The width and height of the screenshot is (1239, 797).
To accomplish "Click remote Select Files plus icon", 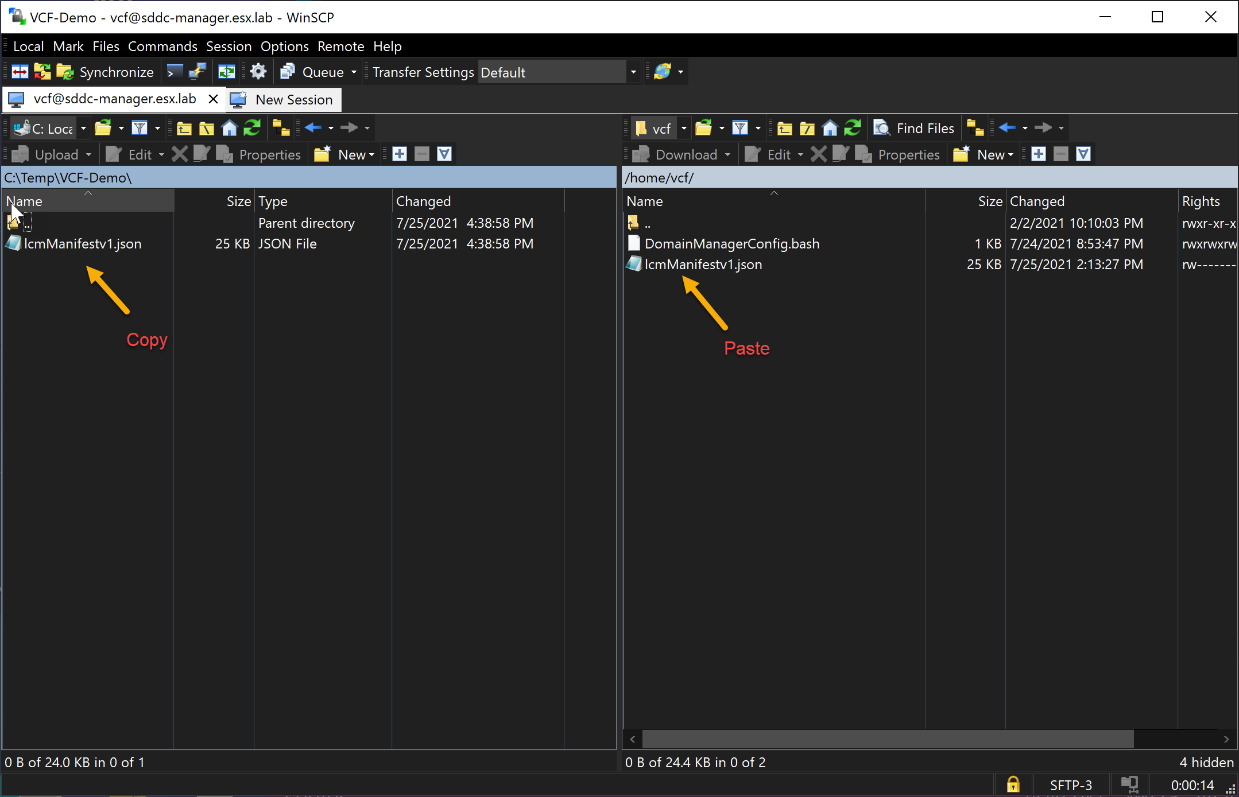I will point(1039,154).
